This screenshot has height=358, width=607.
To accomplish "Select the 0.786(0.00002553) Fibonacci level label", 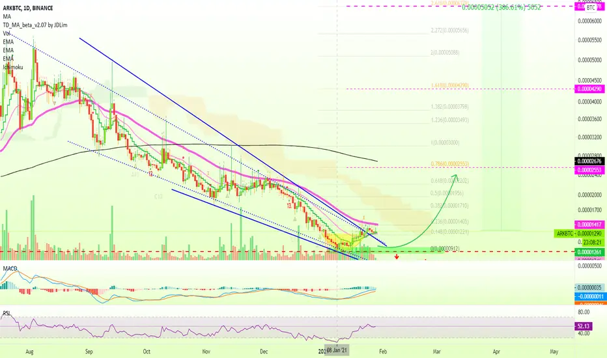I will tap(450, 164).
